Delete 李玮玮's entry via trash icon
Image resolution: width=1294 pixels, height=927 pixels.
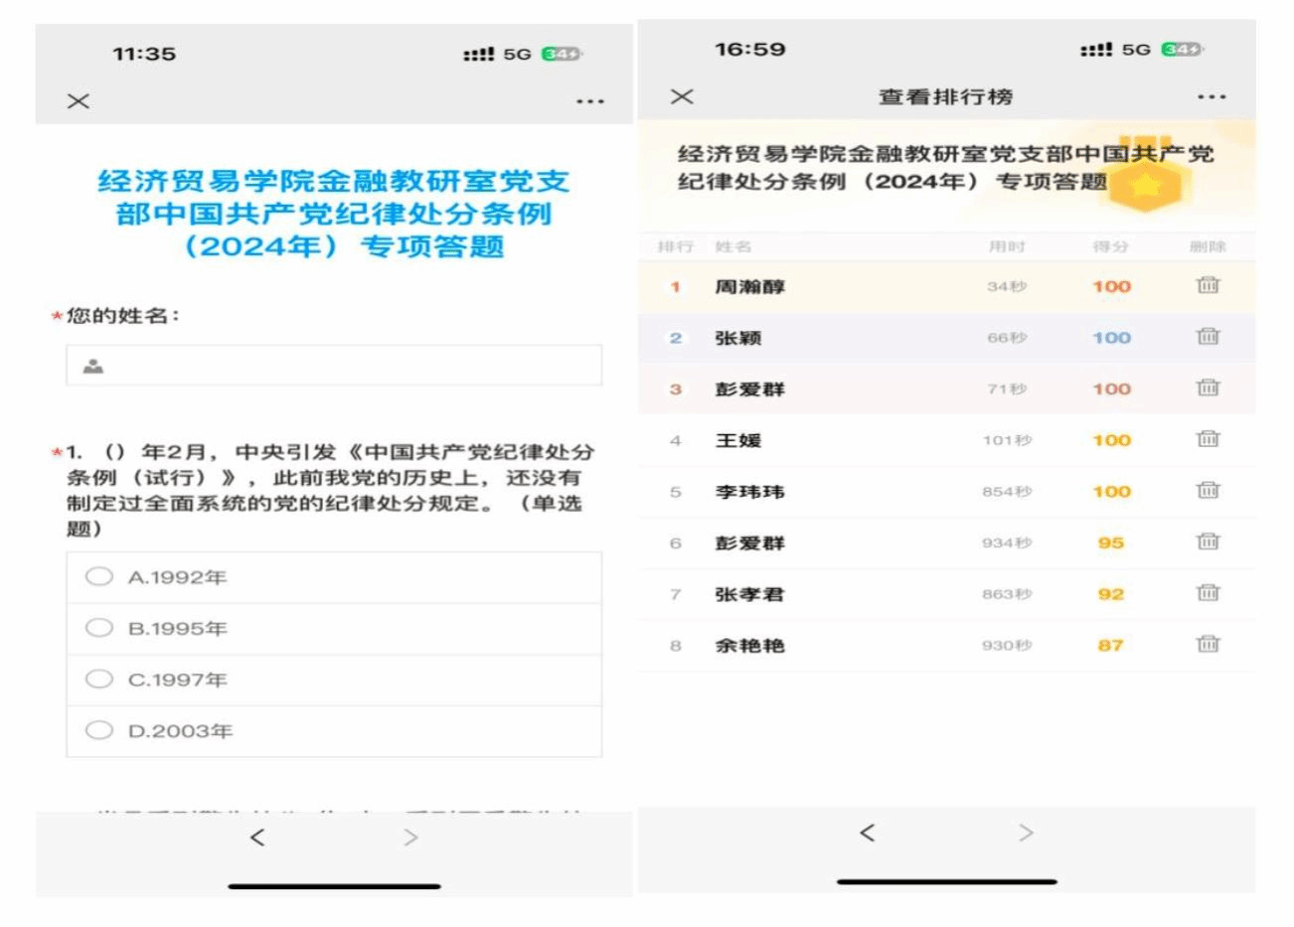[x=1207, y=490]
